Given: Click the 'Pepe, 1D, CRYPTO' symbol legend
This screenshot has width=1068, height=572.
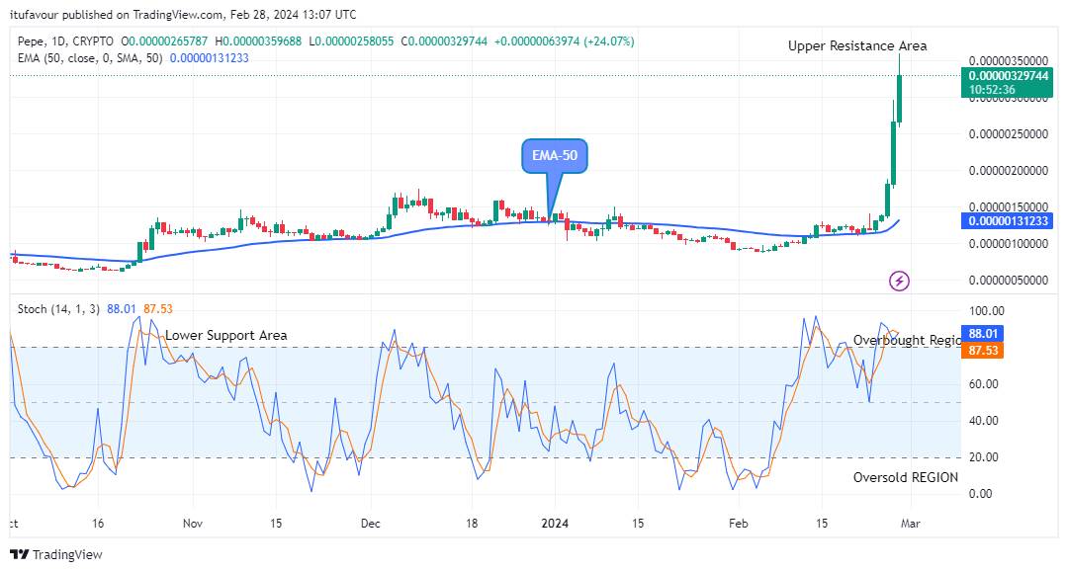Looking at the screenshot, I should 65,41.
